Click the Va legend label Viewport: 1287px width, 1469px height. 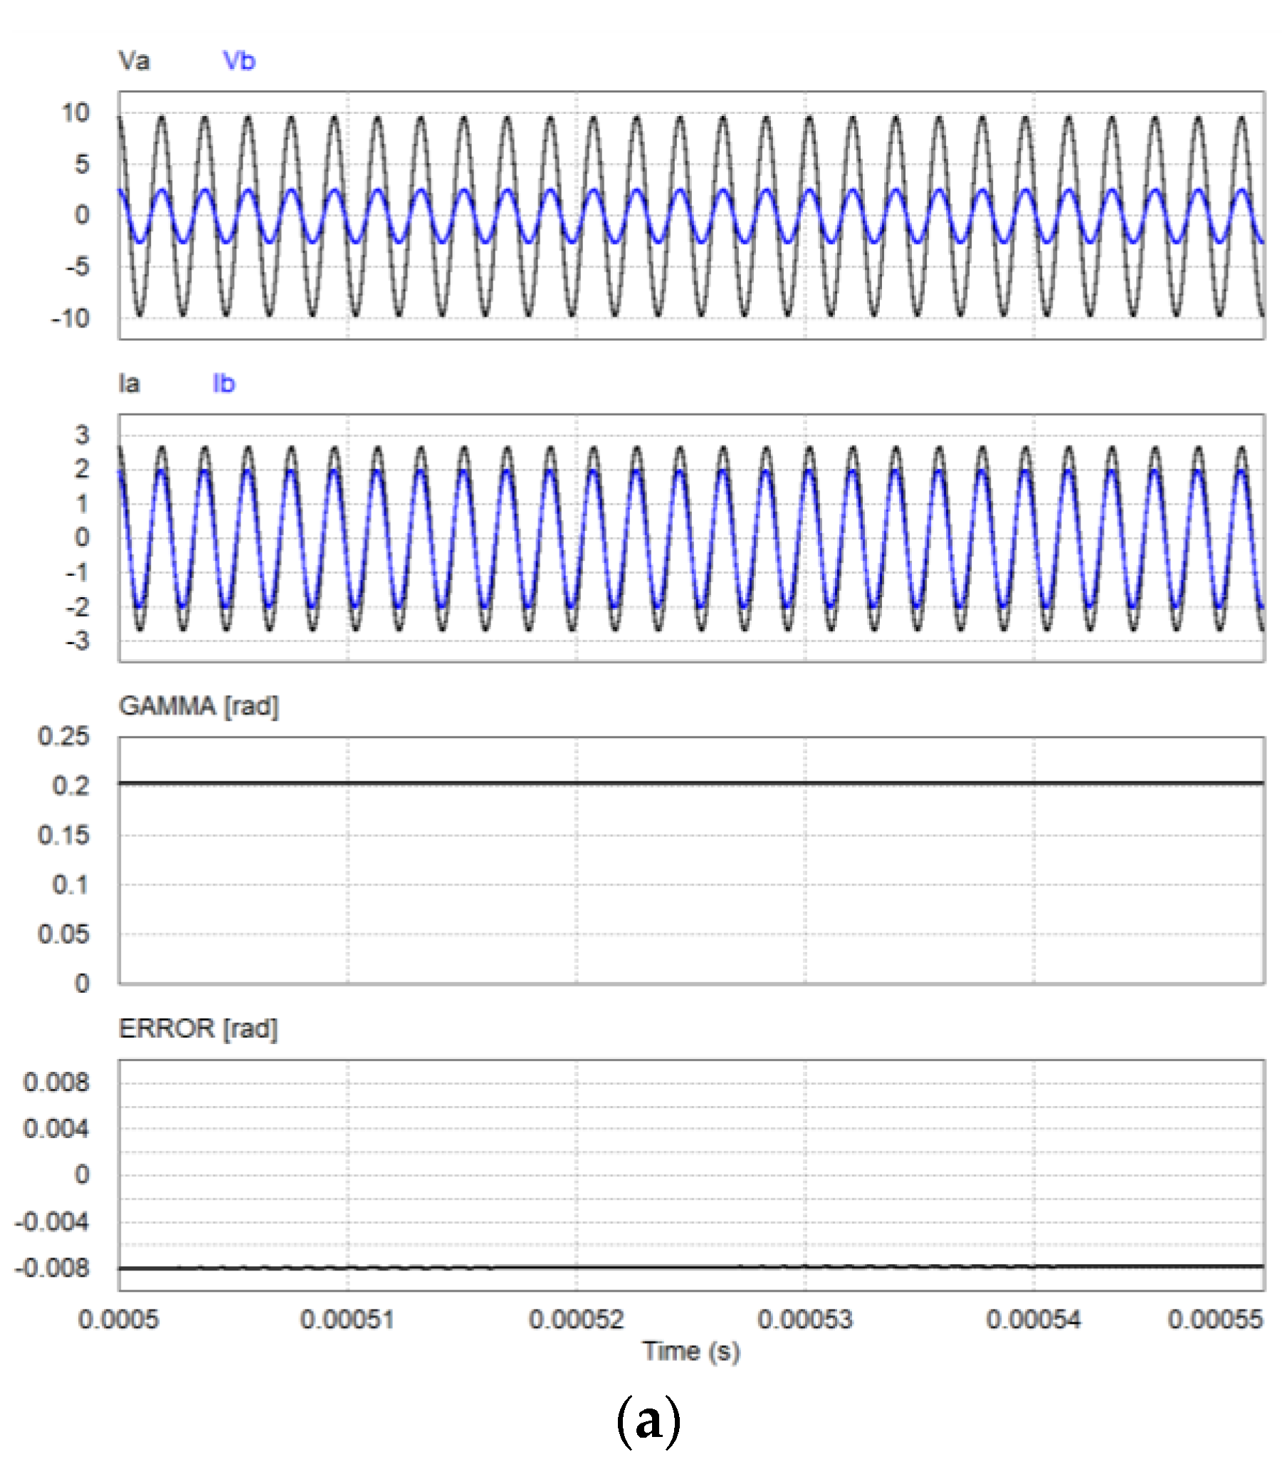point(135,61)
